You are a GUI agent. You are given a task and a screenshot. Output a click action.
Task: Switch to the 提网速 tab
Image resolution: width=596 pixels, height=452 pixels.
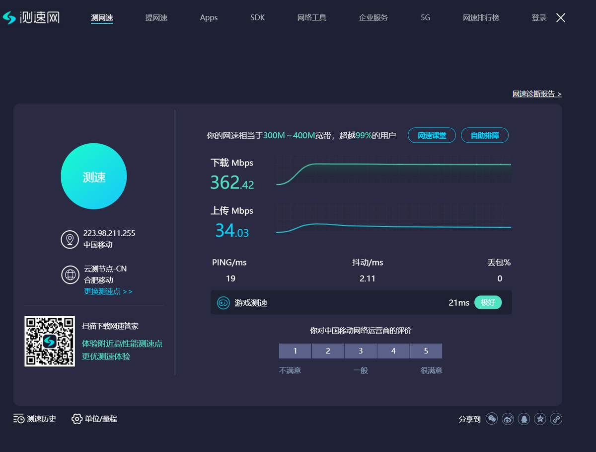click(156, 18)
